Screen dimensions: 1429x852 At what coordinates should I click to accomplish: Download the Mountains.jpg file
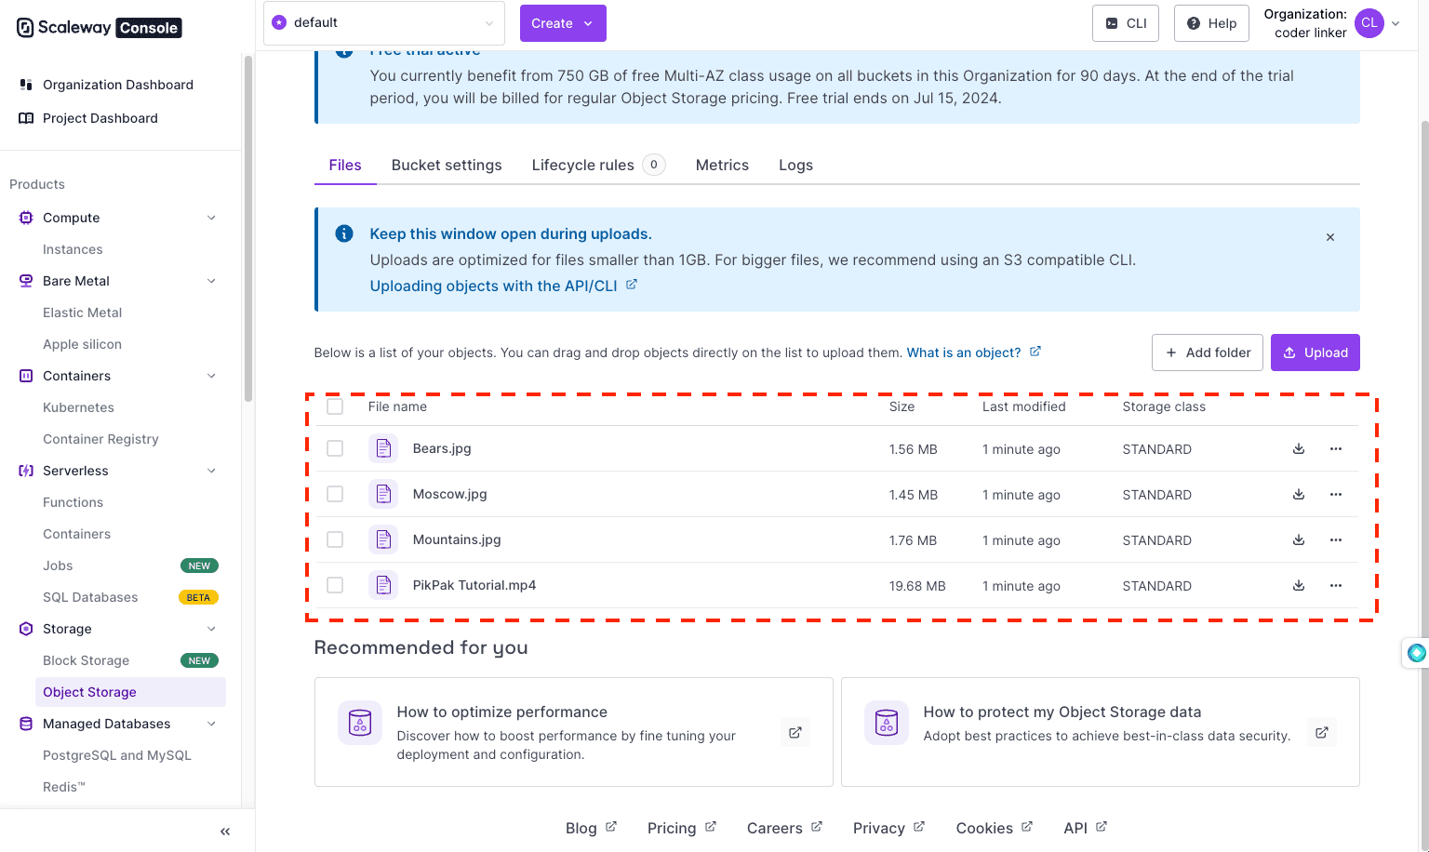[x=1299, y=539]
